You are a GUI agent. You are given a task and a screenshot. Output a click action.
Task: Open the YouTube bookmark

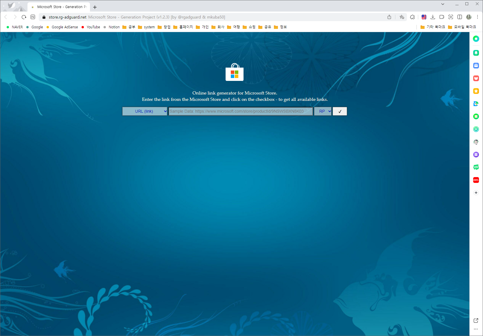click(x=91, y=27)
